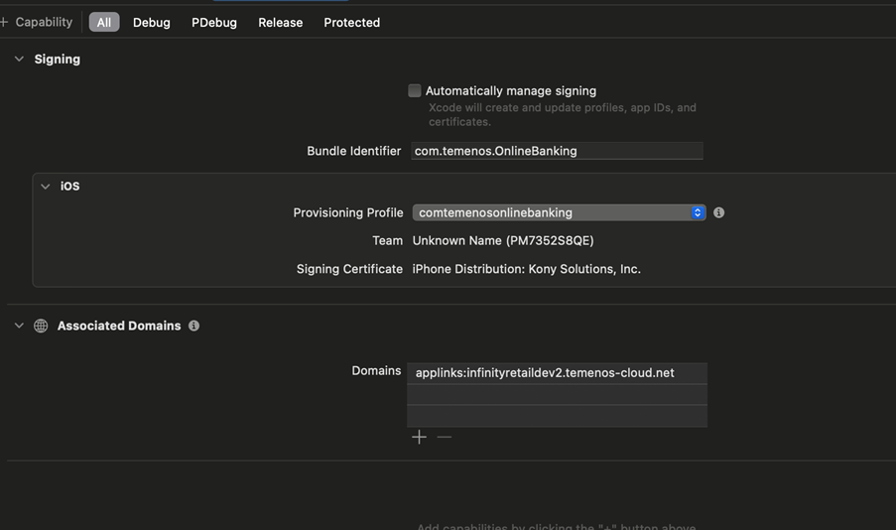Switch to the Protected configuration tab
896x530 pixels.
pyautogui.click(x=351, y=22)
